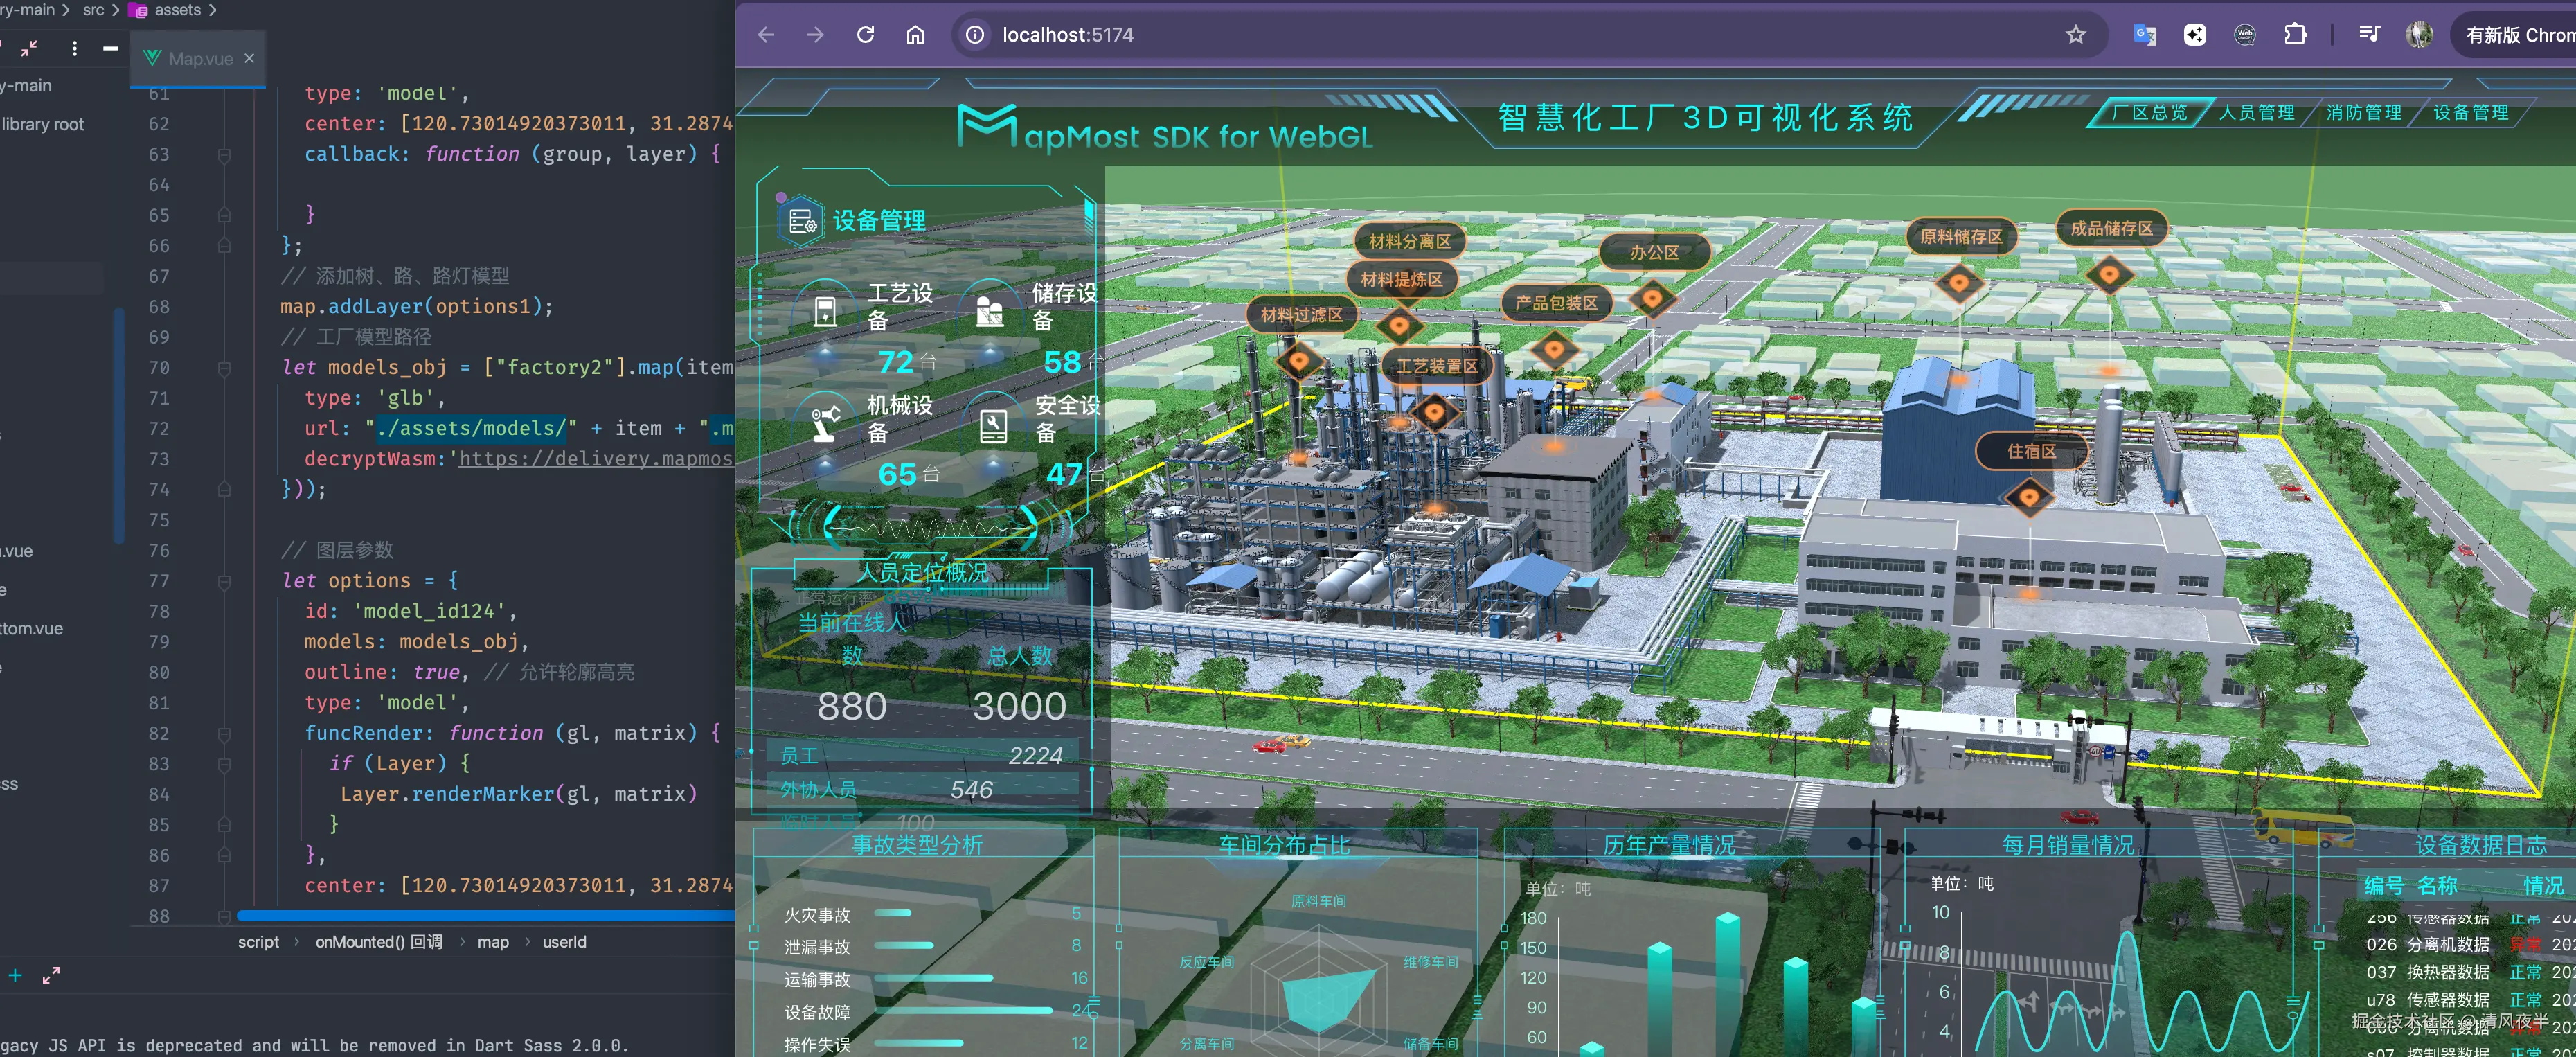Fold the code block at line 63

click(x=224, y=155)
